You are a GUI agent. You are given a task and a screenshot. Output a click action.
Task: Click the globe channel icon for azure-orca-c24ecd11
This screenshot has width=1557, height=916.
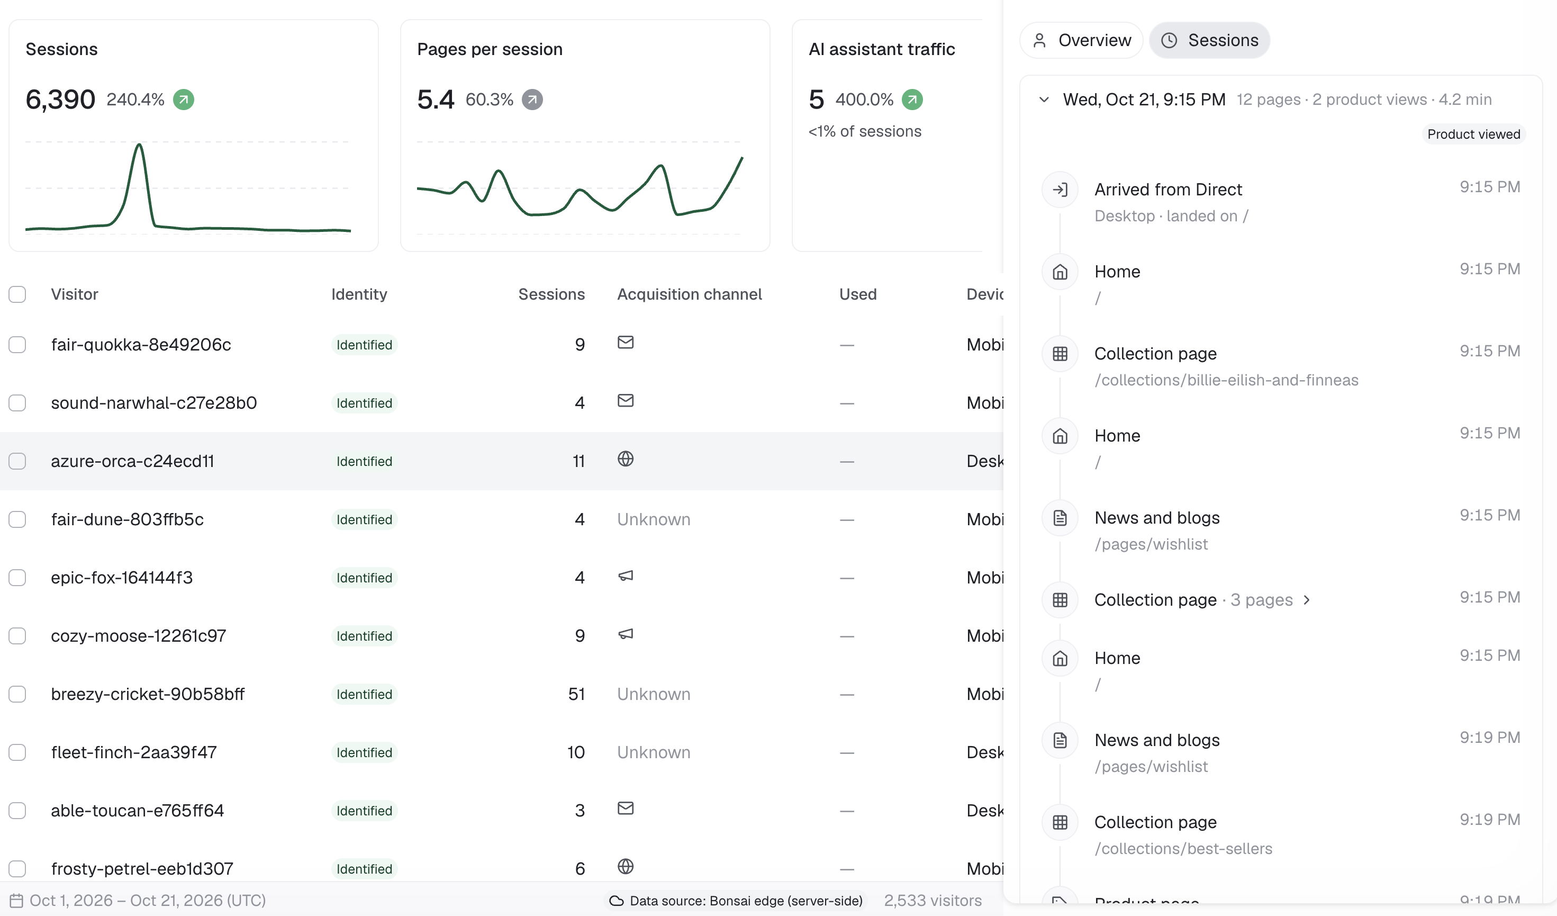[625, 459]
